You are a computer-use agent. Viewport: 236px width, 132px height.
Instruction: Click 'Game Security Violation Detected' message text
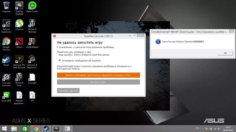pyautogui.click(x=183, y=42)
